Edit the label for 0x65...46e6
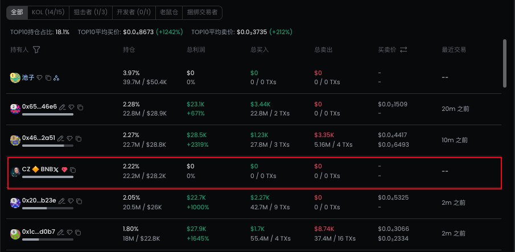The height and width of the screenshot is (252, 515). coord(62,107)
